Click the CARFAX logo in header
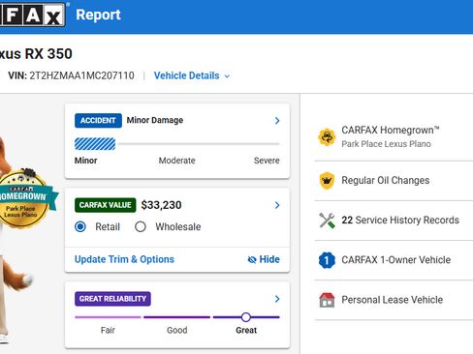Screen dimensions: 473x354 [32, 14]
